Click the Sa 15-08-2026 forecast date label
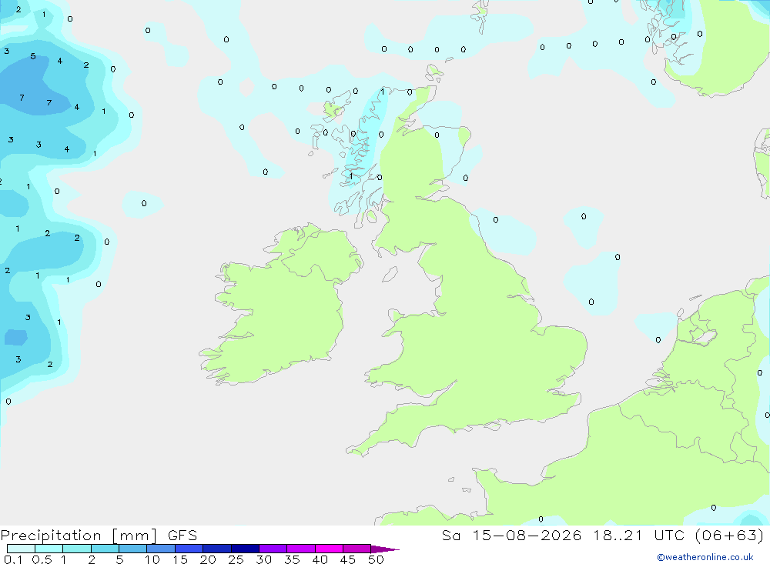 click(x=511, y=536)
